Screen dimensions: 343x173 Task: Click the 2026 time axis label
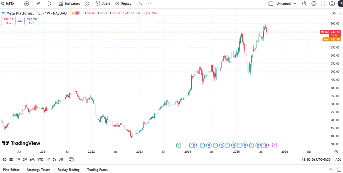point(284,151)
